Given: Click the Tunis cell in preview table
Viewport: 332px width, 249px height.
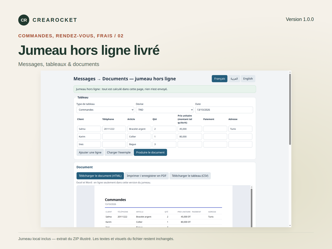Looking at the screenshot, I should 211,217.
